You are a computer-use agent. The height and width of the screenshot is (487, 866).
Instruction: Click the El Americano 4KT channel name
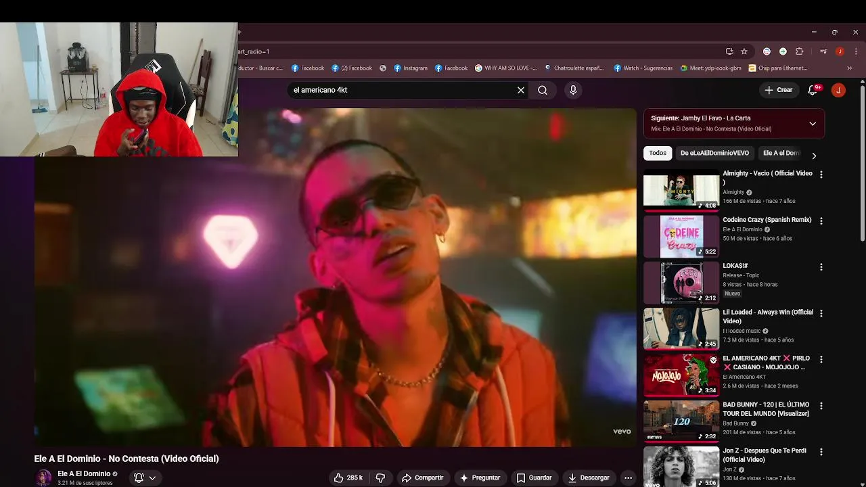(744, 377)
